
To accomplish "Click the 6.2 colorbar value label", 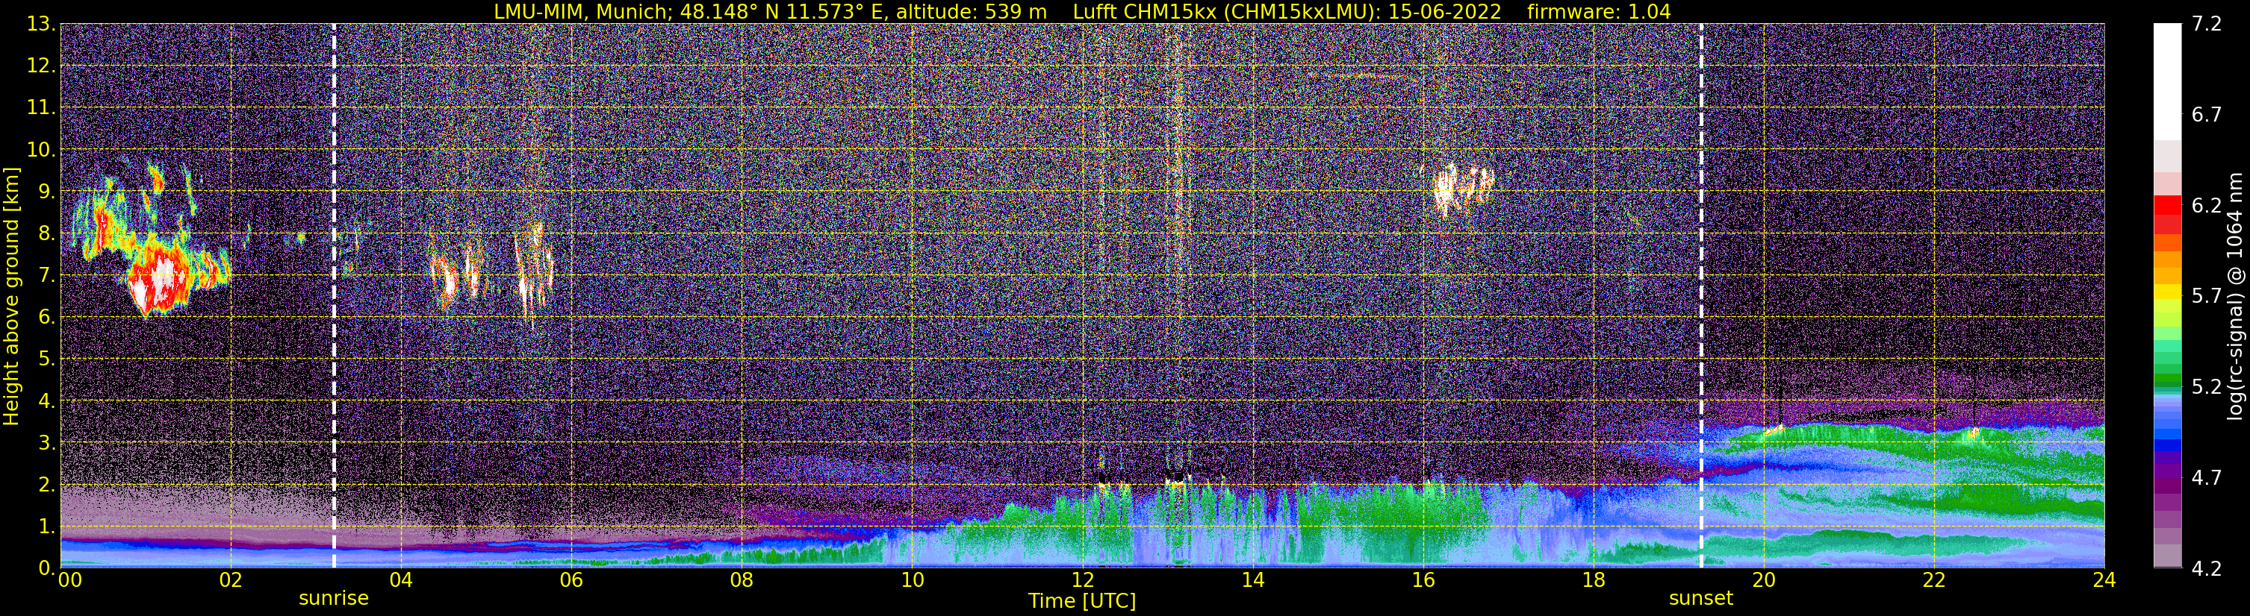I will (x=2207, y=206).
